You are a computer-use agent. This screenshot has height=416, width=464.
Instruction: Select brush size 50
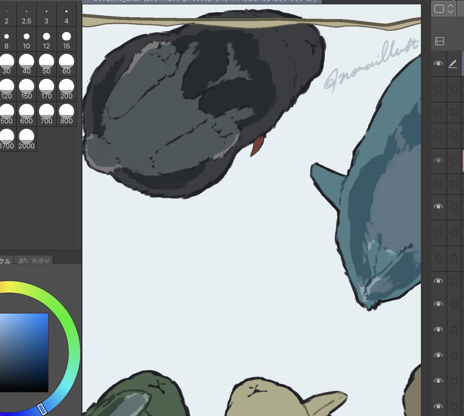tap(46, 64)
